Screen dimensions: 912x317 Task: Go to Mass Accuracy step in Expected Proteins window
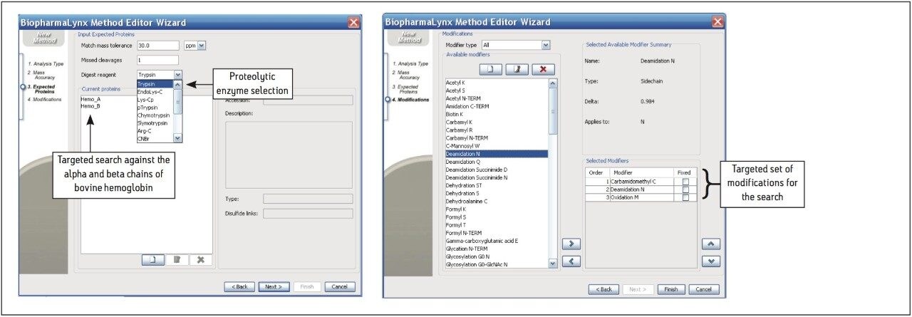tap(44, 75)
